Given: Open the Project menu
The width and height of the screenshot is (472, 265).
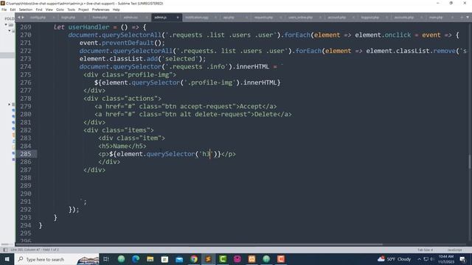Looking at the screenshot, I should coord(83,10).
